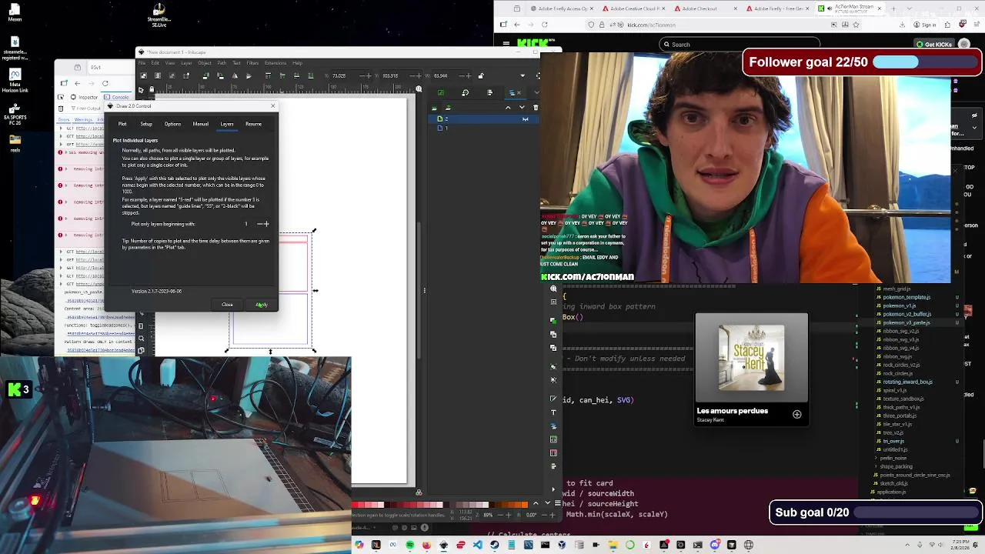Open the Options tab
The height and width of the screenshot is (554, 985).
pos(172,124)
